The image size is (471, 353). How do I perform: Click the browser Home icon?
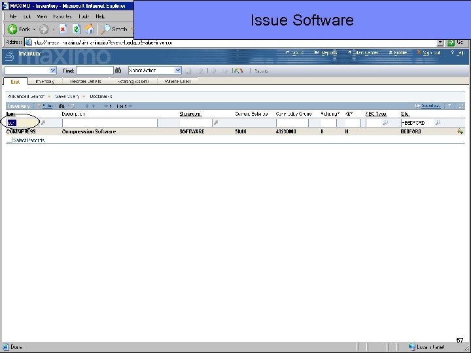coord(89,29)
